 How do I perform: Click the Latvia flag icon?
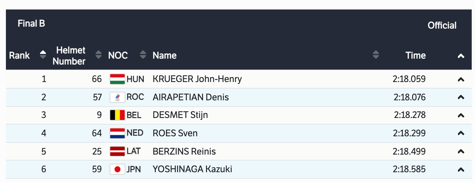pyautogui.click(x=117, y=151)
